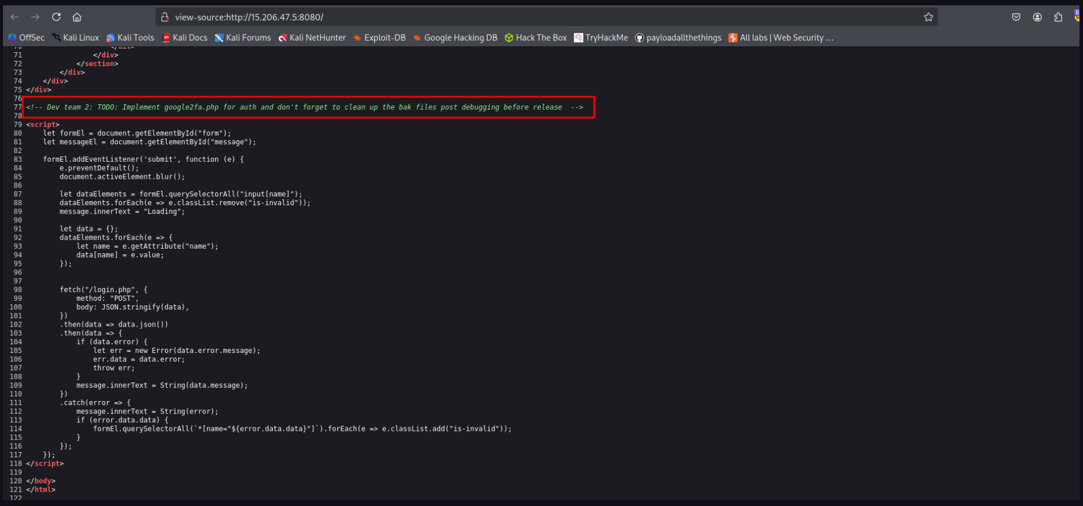
Task: Click the closing body tag
Action: click(x=40, y=481)
